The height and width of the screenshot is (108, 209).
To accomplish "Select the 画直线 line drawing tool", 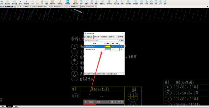I will (87, 2).
